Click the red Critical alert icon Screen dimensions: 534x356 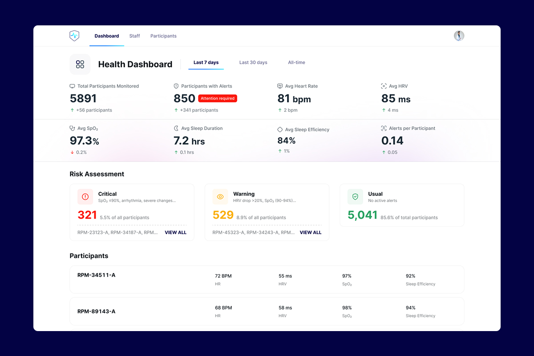tap(85, 197)
